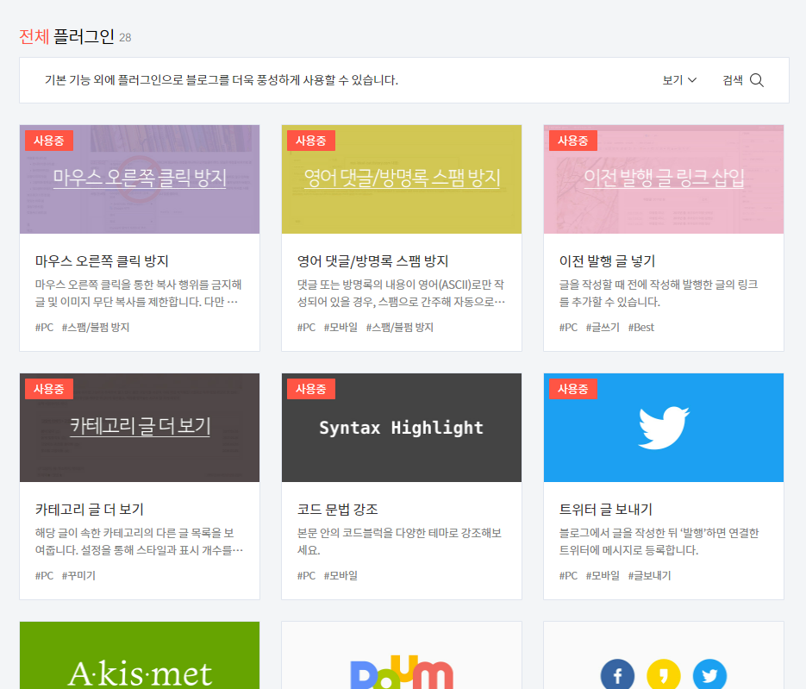The image size is (806, 689).
Task: Click #PC tag on 카테고리 글 더 보기
Action: click(x=44, y=576)
